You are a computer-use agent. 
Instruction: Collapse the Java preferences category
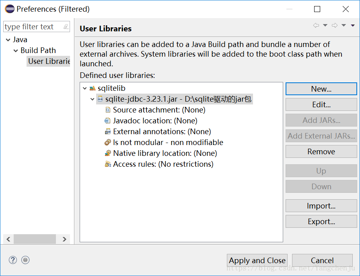pyautogui.click(x=8, y=40)
